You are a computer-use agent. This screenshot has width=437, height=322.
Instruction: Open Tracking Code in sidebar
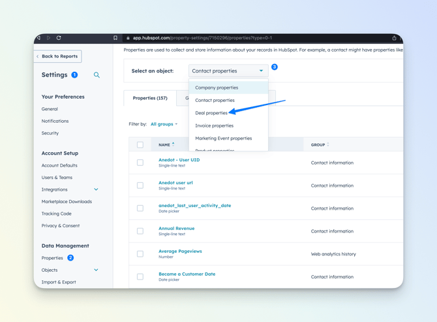pyautogui.click(x=56, y=214)
